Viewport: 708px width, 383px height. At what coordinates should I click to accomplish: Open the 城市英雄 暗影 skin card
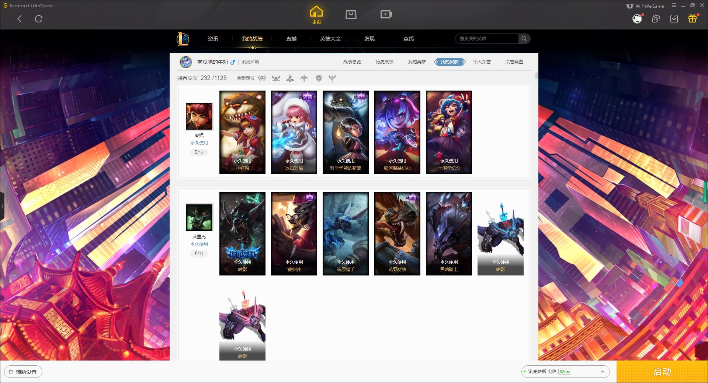coord(242,234)
